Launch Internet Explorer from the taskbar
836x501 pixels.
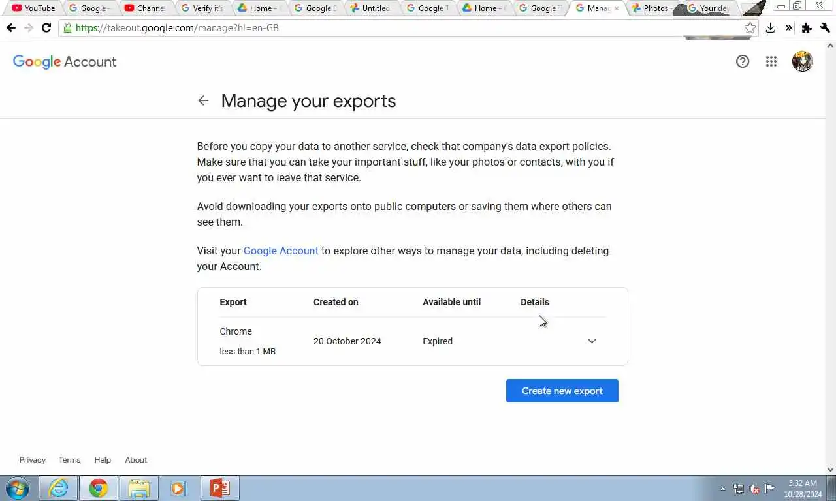(x=59, y=488)
